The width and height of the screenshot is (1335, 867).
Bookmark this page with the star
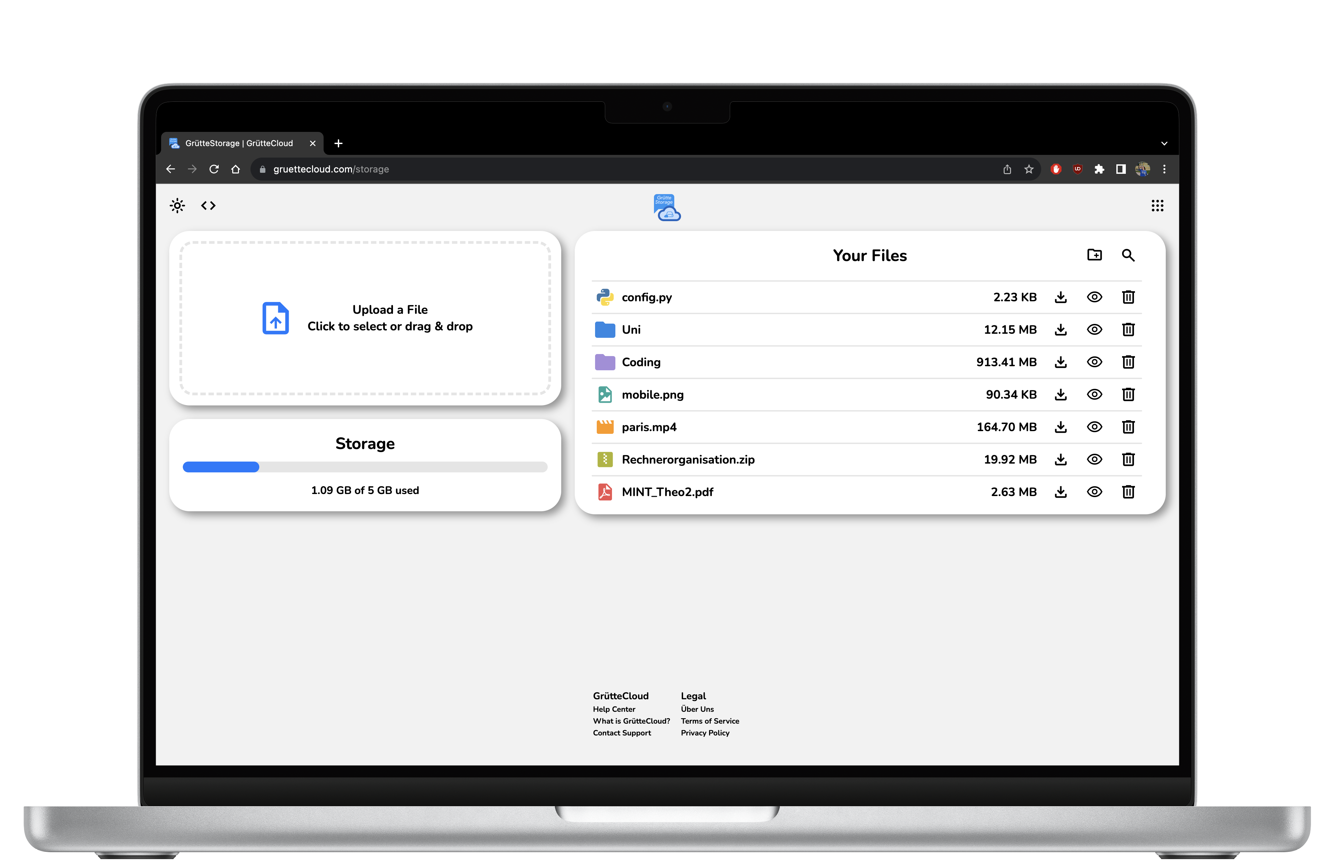tap(1028, 169)
